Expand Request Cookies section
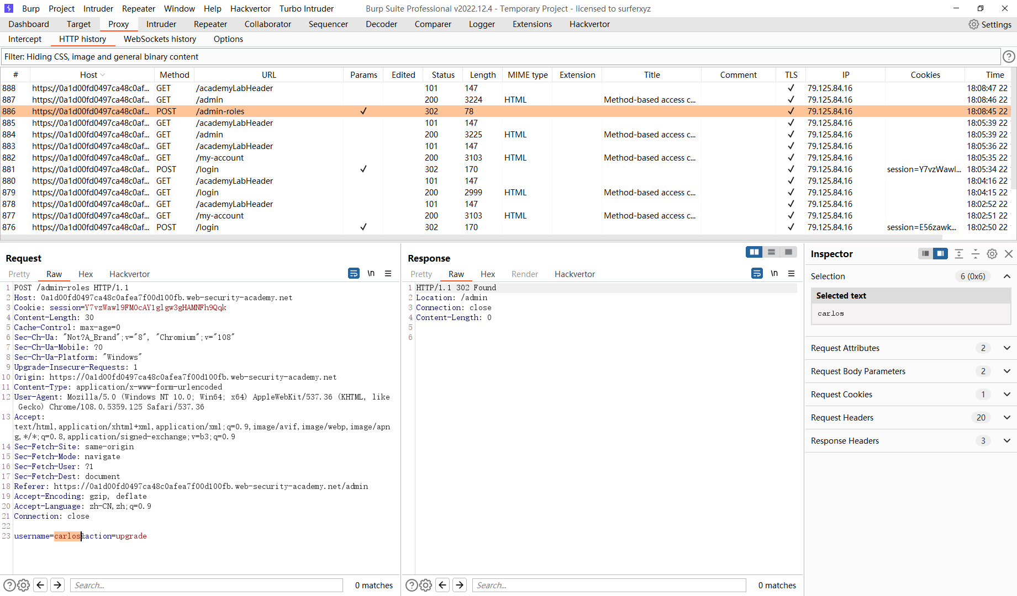The height and width of the screenshot is (596, 1017). pyautogui.click(x=1007, y=395)
